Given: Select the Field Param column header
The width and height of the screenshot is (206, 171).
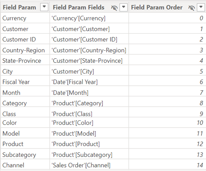Looking at the screenshot, I should coord(19,7).
